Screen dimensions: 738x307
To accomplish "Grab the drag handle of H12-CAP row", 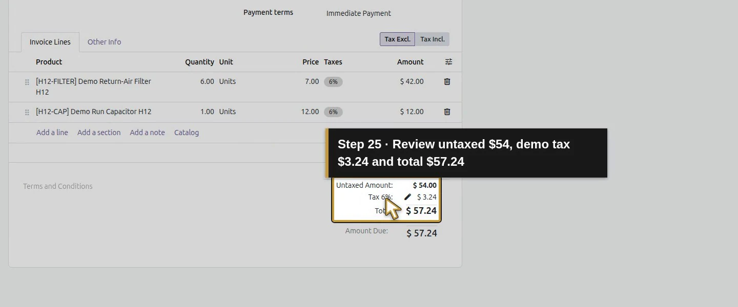I will [27, 112].
